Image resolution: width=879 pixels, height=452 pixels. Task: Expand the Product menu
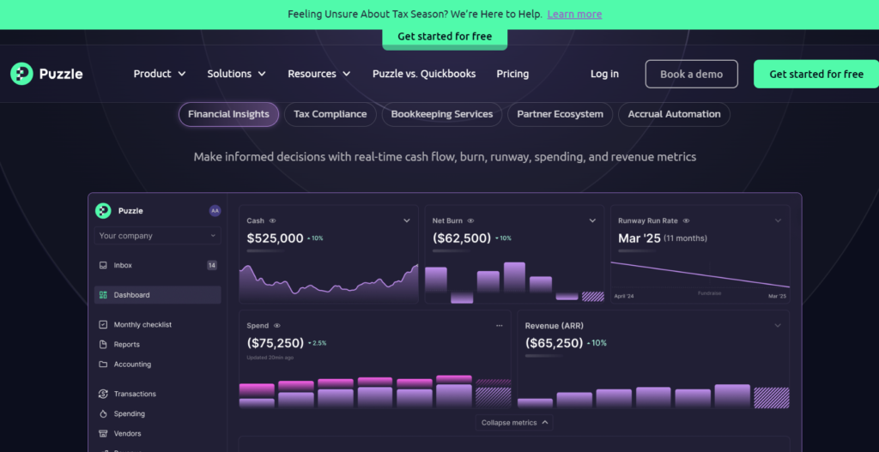(x=160, y=74)
